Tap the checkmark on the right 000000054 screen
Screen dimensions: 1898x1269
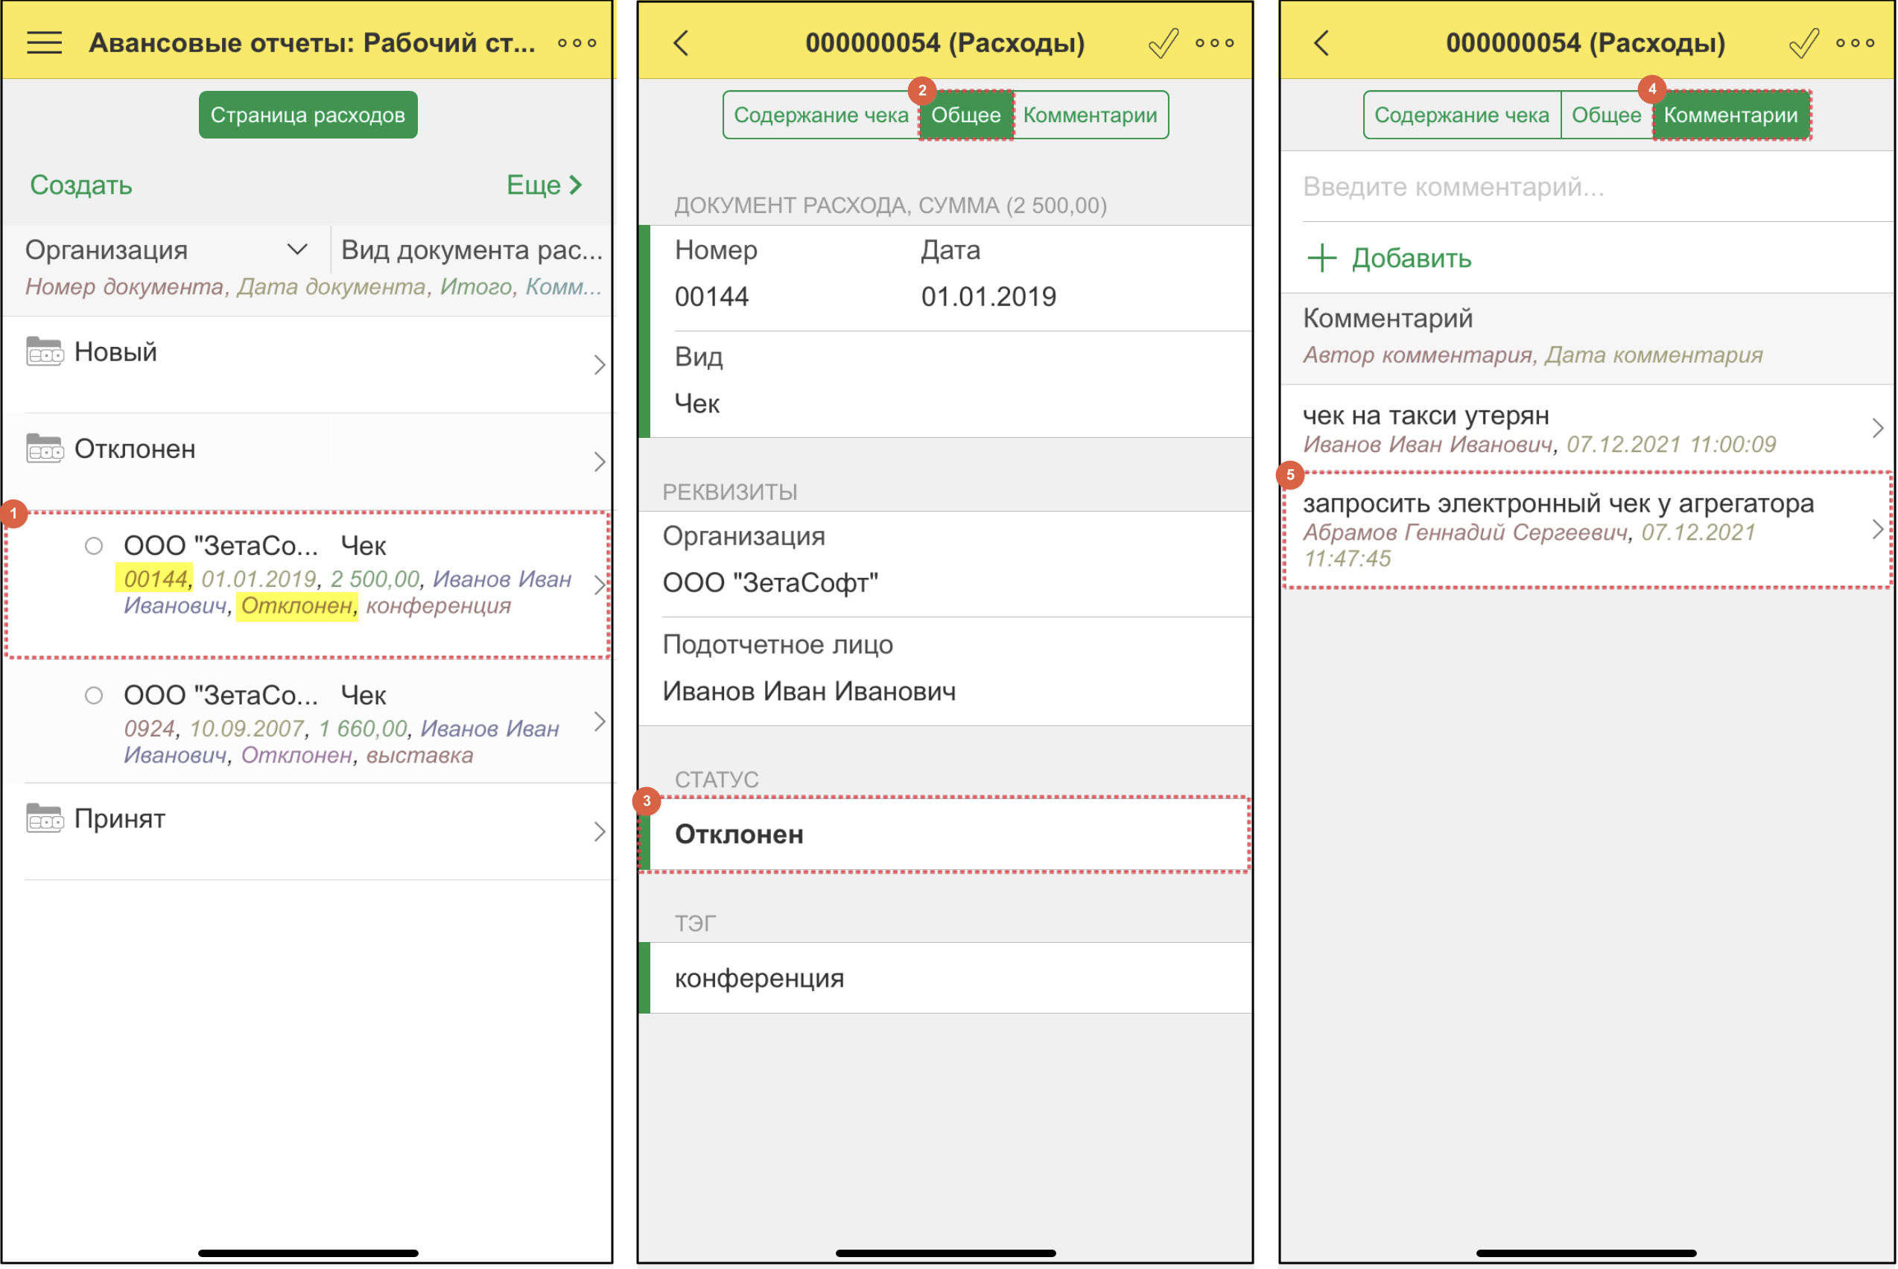(x=1803, y=43)
